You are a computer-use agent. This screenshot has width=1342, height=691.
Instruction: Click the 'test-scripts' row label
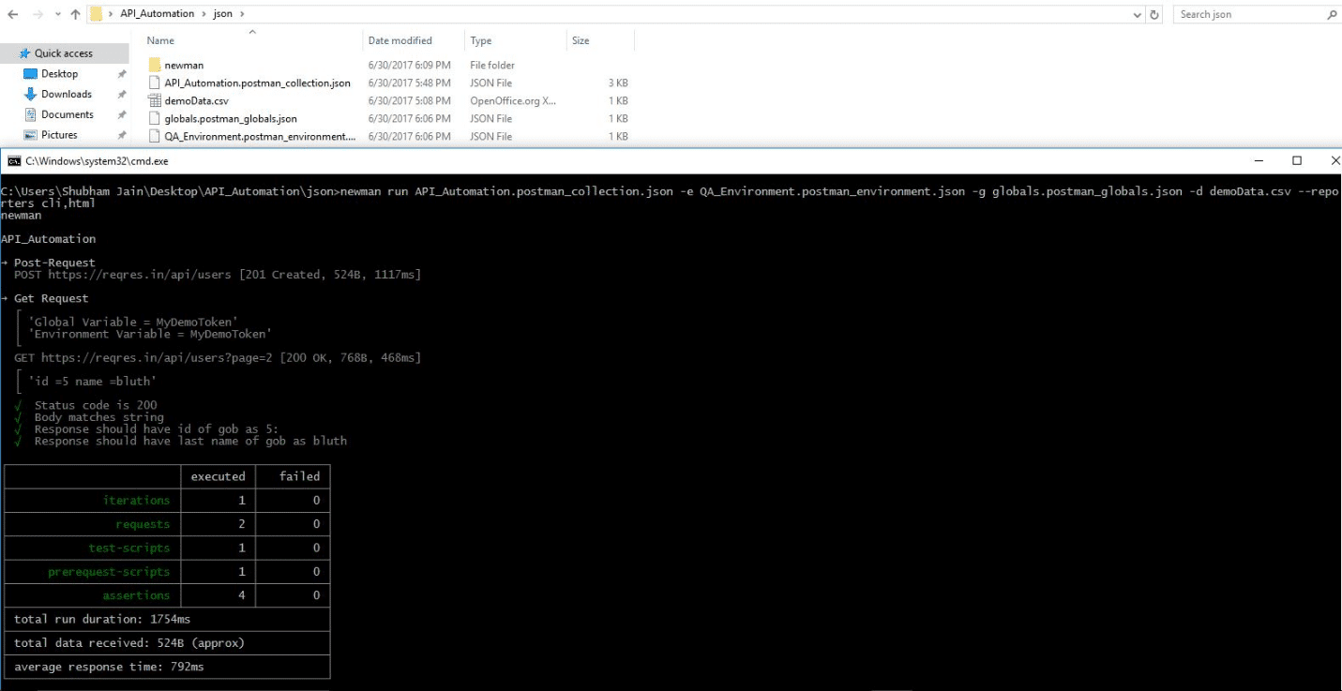click(x=129, y=548)
